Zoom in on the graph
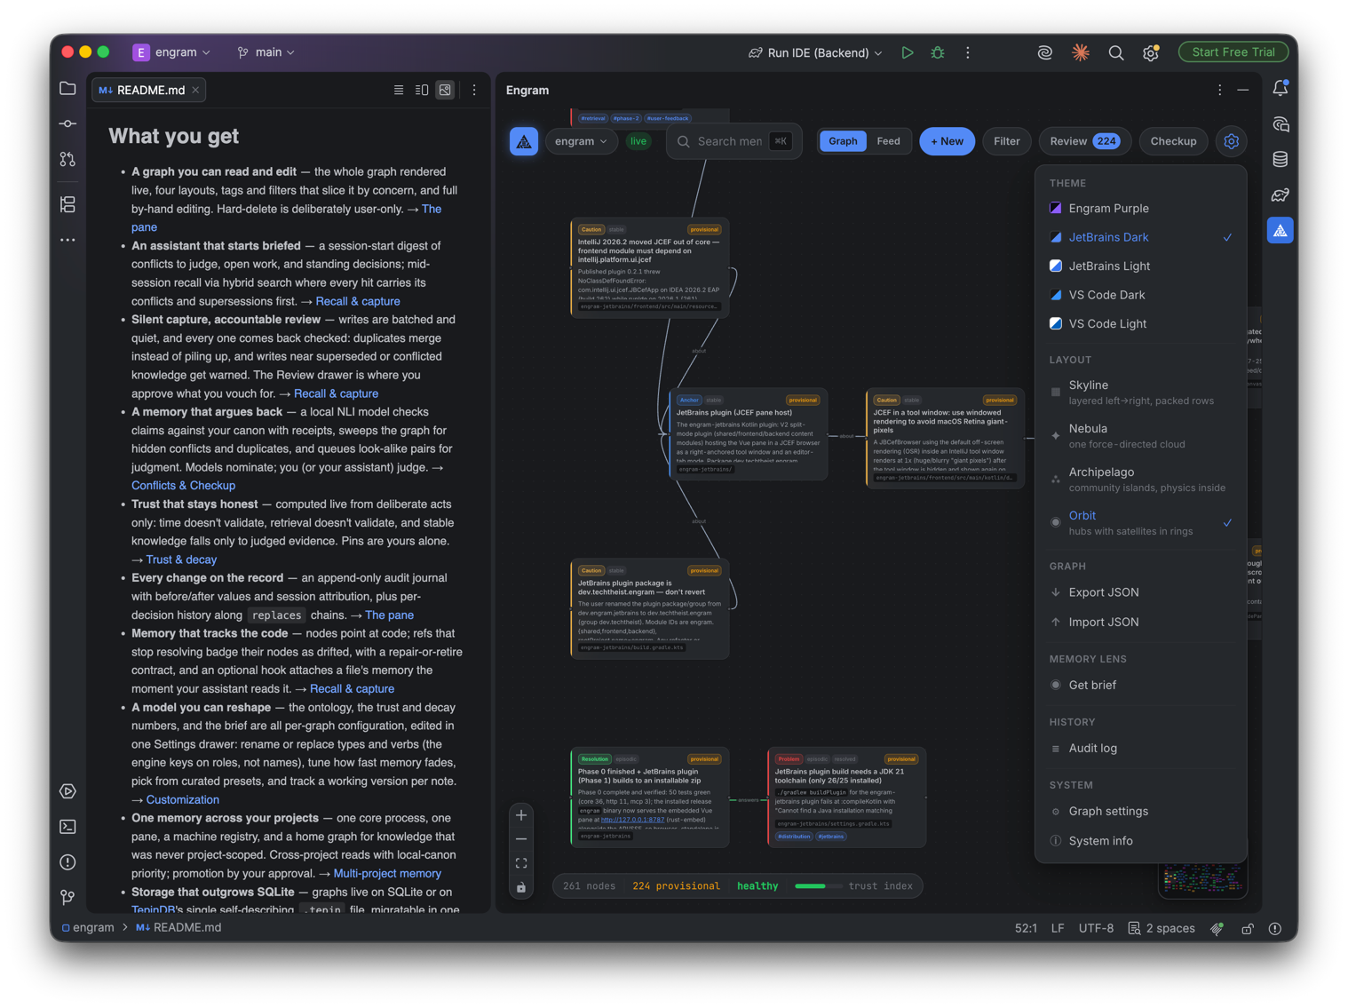The width and height of the screenshot is (1348, 1008). pyautogui.click(x=521, y=815)
